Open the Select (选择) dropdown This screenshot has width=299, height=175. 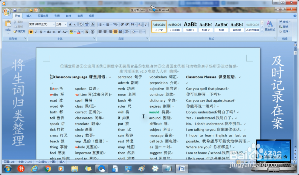click(285, 31)
